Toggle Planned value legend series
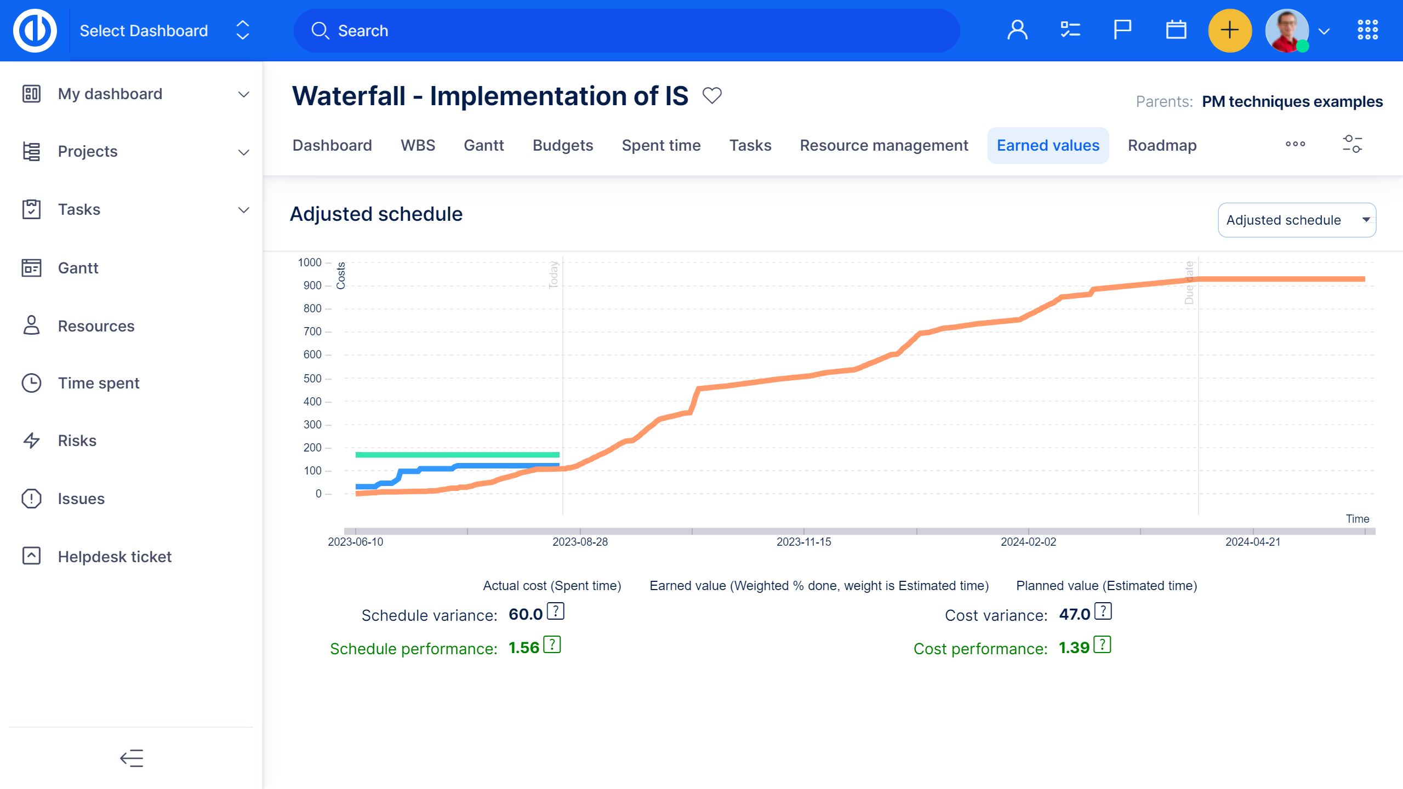1403x789 pixels. tap(1106, 586)
